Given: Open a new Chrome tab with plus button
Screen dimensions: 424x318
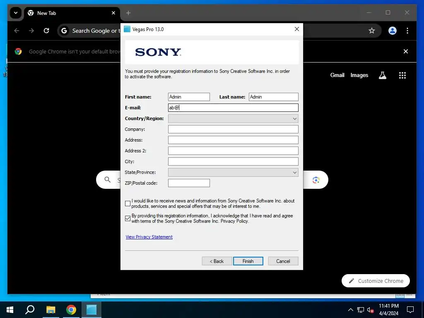Looking at the screenshot, I should 128,13.
